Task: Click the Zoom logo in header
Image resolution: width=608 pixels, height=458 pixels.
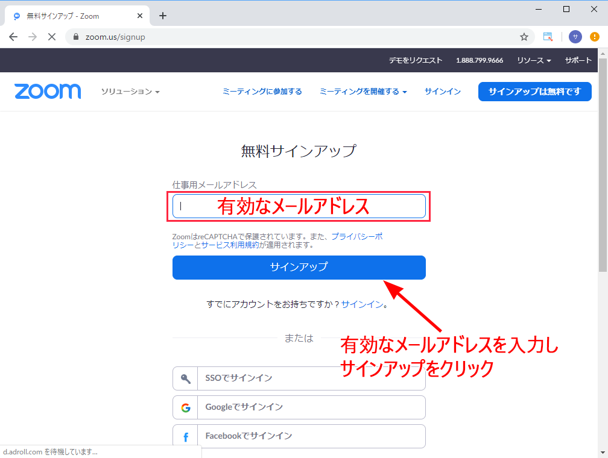Action: 48,92
